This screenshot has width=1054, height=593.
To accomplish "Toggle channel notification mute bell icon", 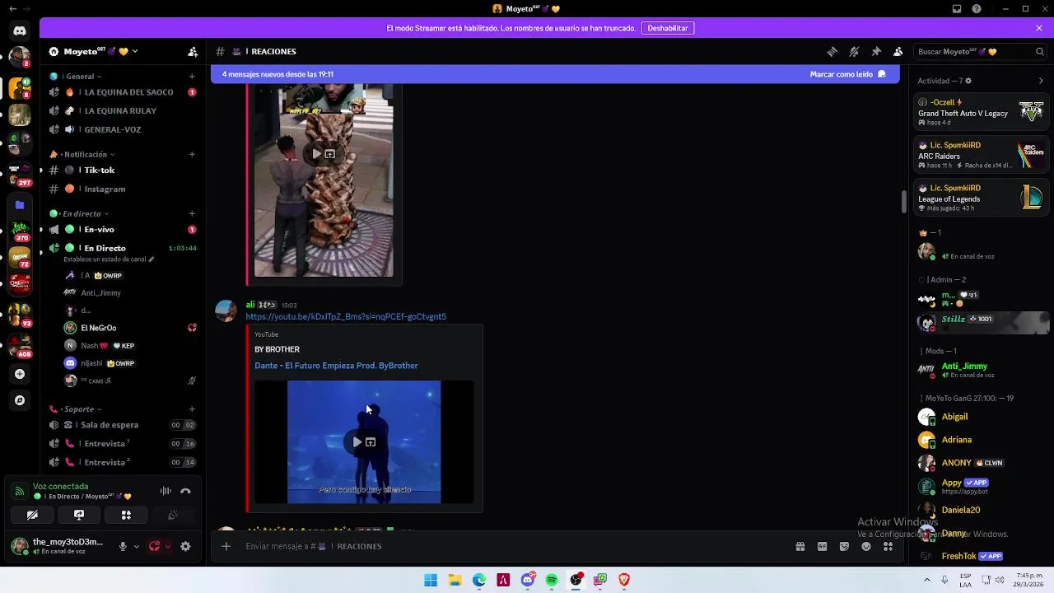I will (854, 51).
